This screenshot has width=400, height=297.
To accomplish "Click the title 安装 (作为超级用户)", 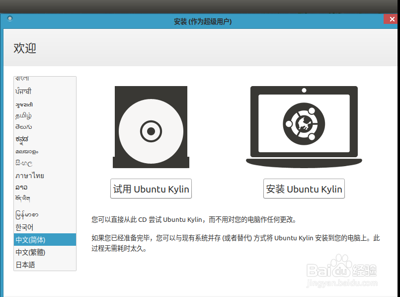I will [x=203, y=21].
